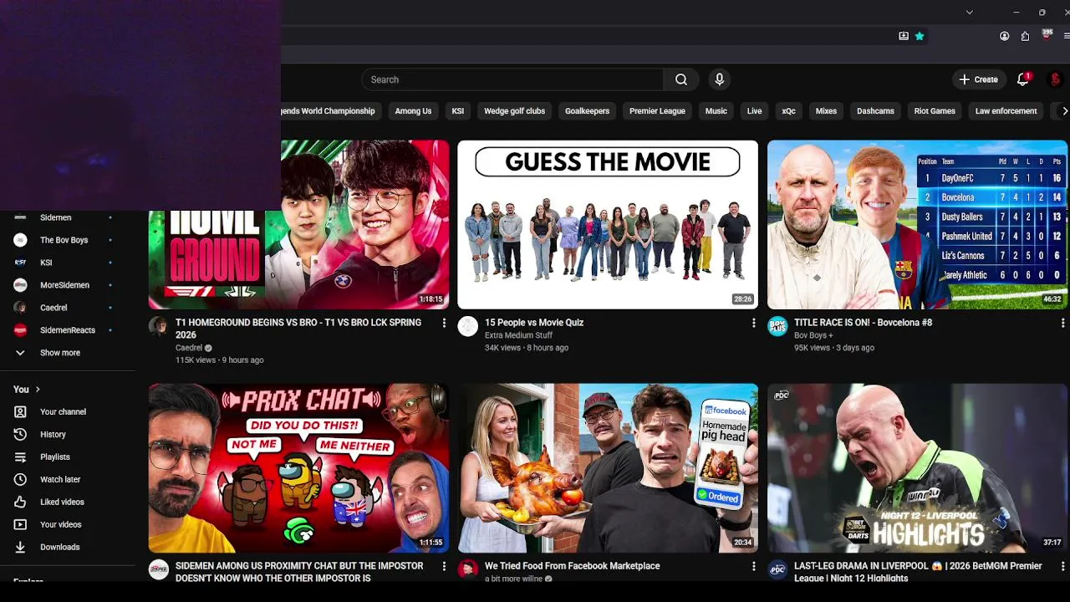The height and width of the screenshot is (602, 1070).
Task: Start voice search with microphone icon
Action: pos(719,79)
